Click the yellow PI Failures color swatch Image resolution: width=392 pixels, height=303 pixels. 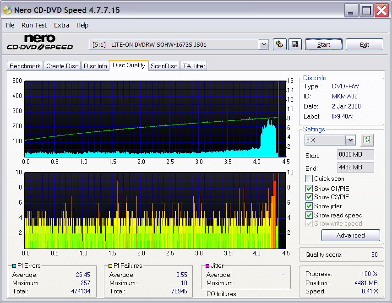110,266
